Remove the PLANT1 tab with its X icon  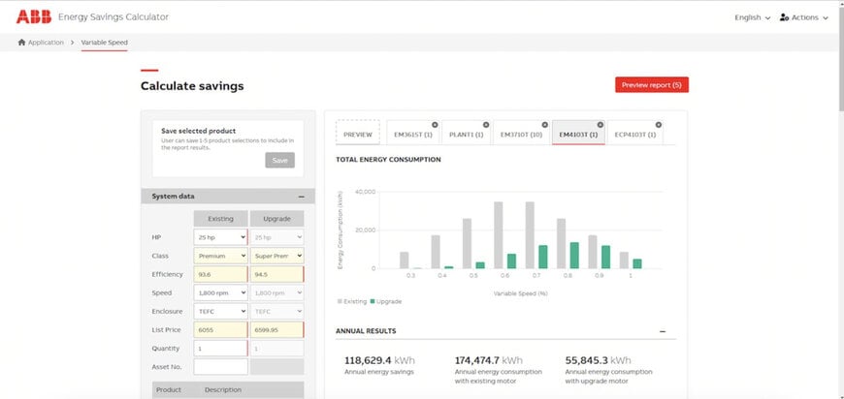click(486, 125)
